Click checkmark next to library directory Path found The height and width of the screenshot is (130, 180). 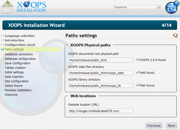coord(137,85)
